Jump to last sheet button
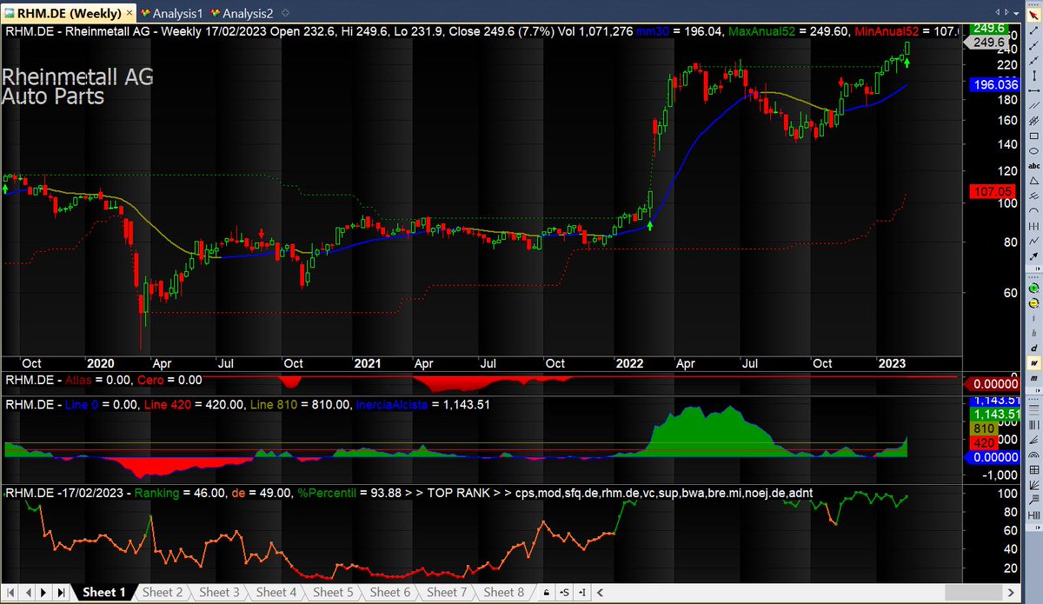1043x604 pixels. point(61,593)
